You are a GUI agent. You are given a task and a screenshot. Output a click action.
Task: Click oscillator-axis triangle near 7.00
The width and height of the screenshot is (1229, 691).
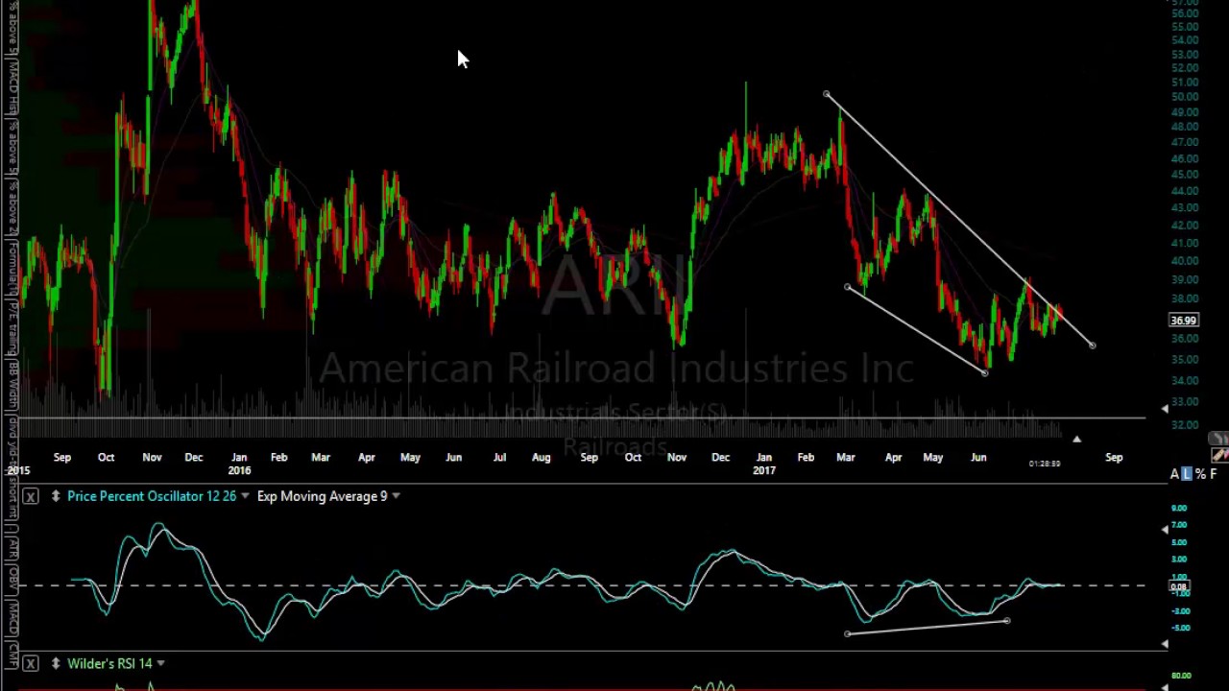click(1165, 529)
